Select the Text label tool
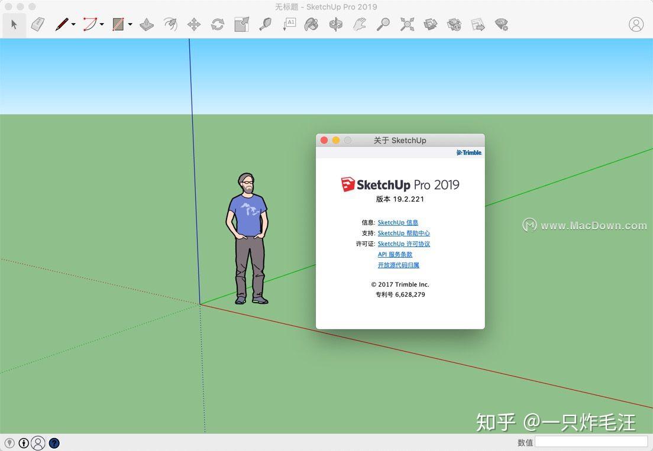Screen dimensions: 653x451 289,24
